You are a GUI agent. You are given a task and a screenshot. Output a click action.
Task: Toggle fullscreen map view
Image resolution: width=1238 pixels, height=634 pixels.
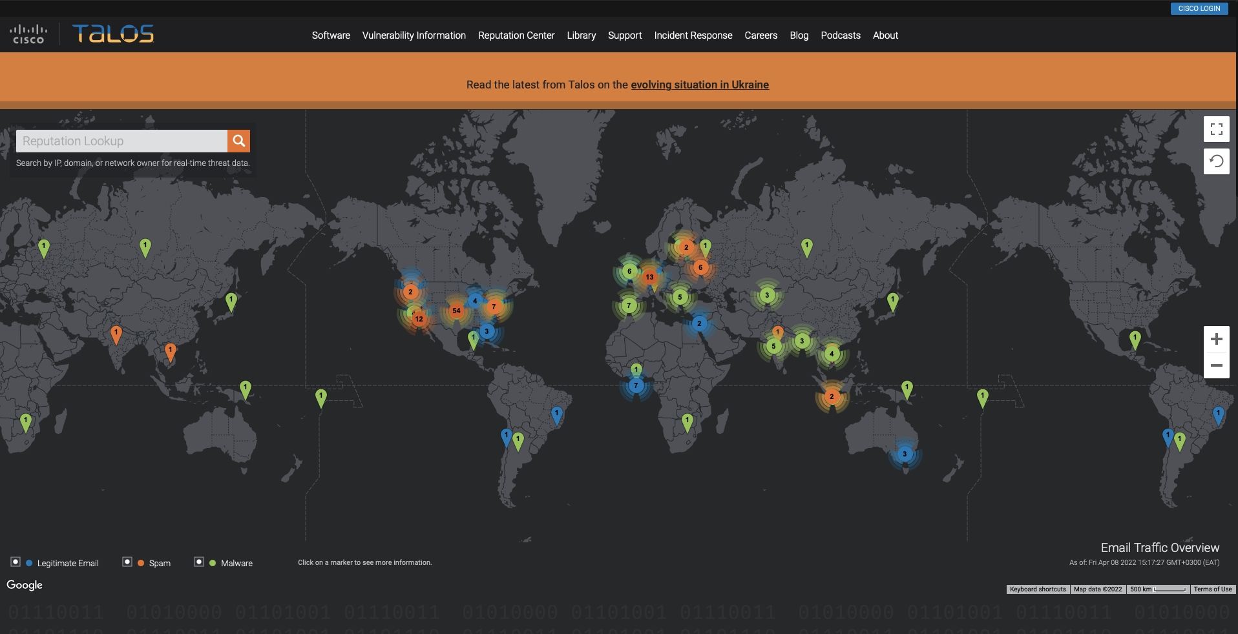click(x=1216, y=129)
